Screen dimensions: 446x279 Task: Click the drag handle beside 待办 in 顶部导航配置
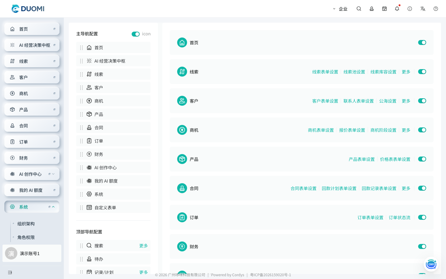click(81, 259)
